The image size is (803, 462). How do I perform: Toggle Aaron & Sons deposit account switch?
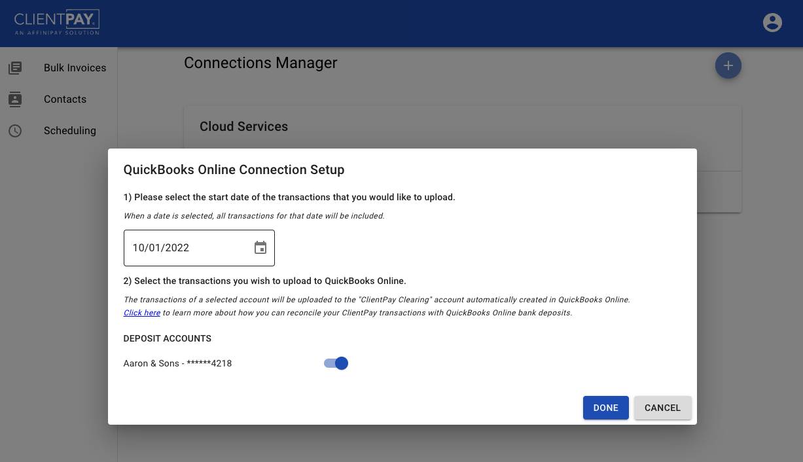336,363
